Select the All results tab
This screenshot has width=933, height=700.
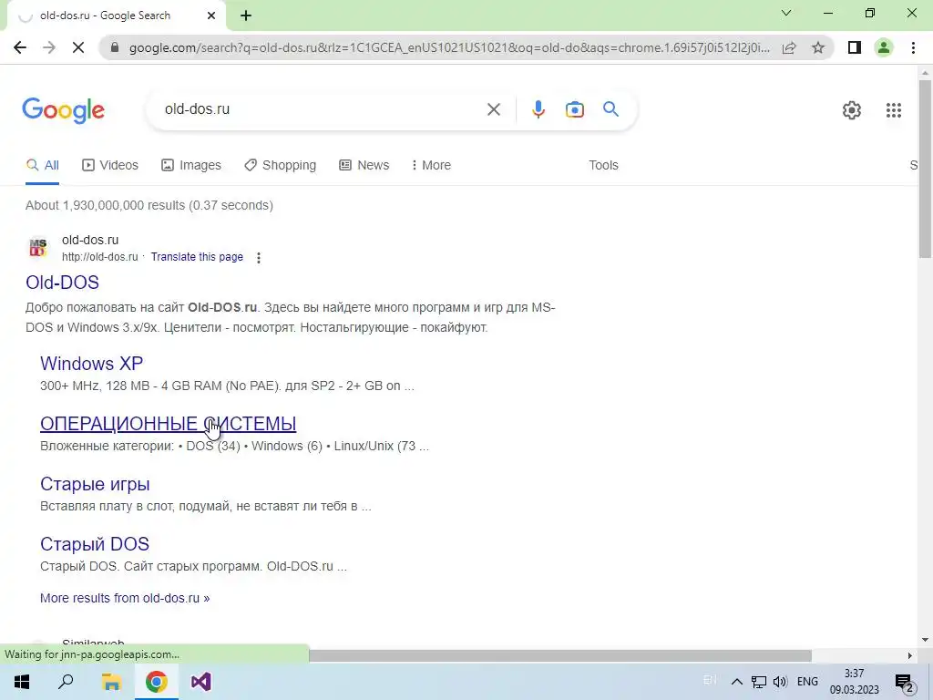tap(42, 165)
